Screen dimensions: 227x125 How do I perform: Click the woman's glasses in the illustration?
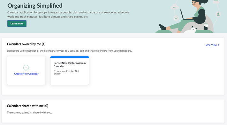[194, 3]
